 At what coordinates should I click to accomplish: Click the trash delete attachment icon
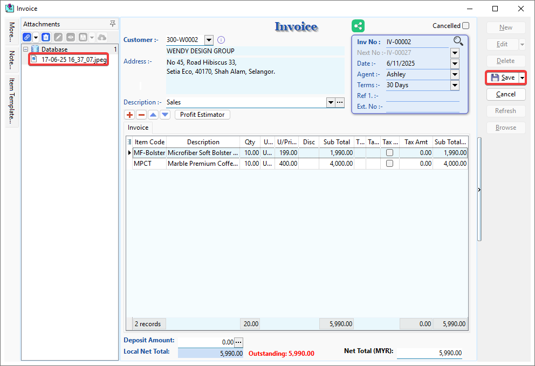pyautogui.click(x=46, y=37)
